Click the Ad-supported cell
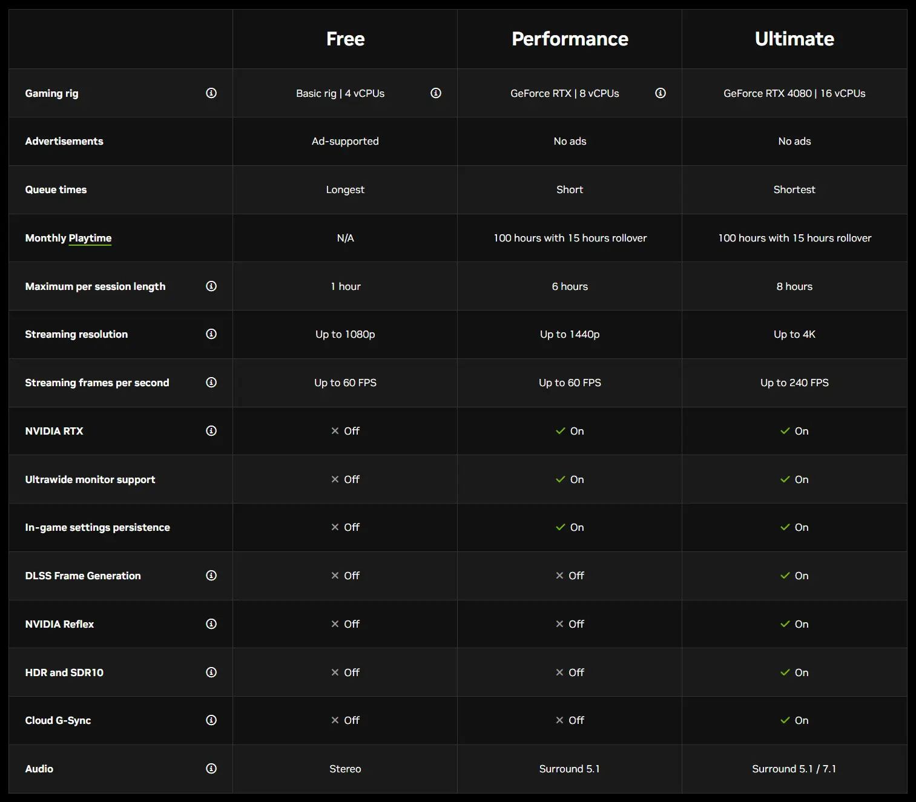 coord(345,141)
